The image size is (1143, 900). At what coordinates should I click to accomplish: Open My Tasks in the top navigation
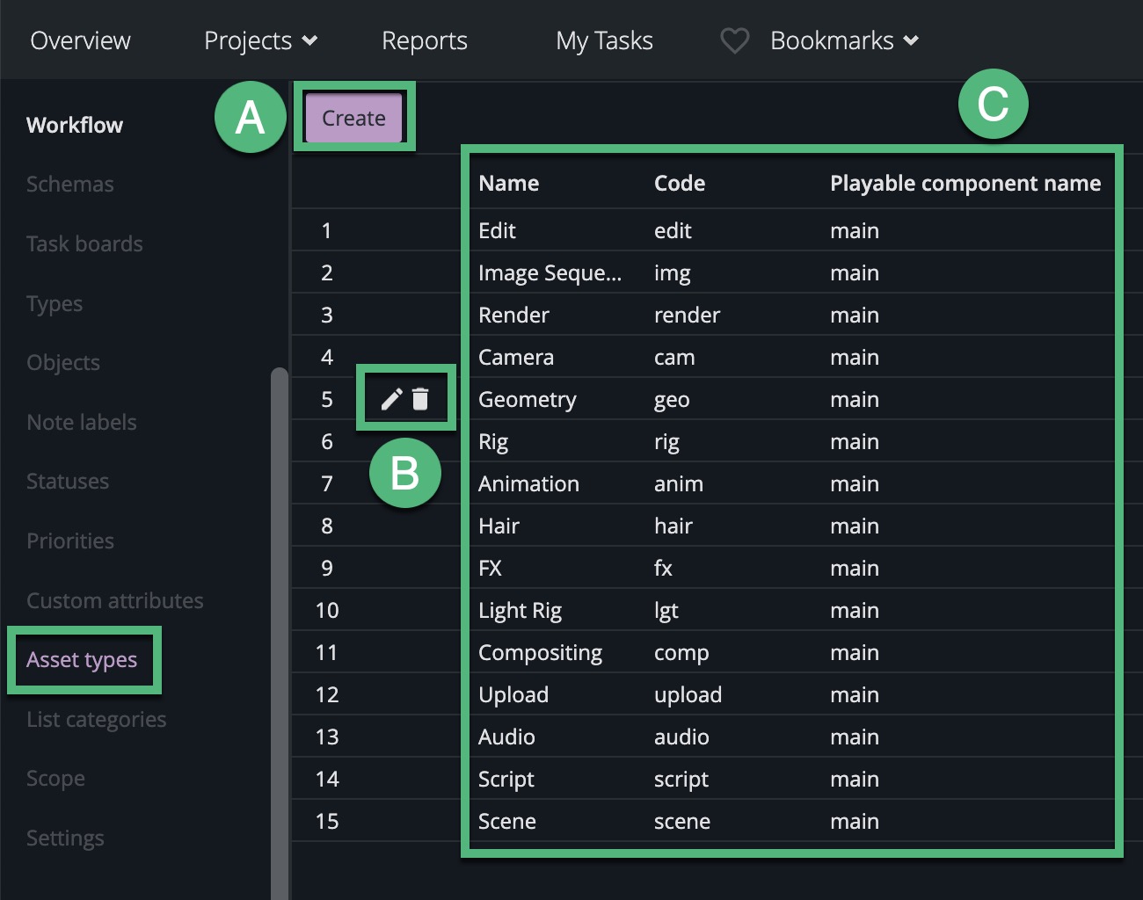coord(604,40)
